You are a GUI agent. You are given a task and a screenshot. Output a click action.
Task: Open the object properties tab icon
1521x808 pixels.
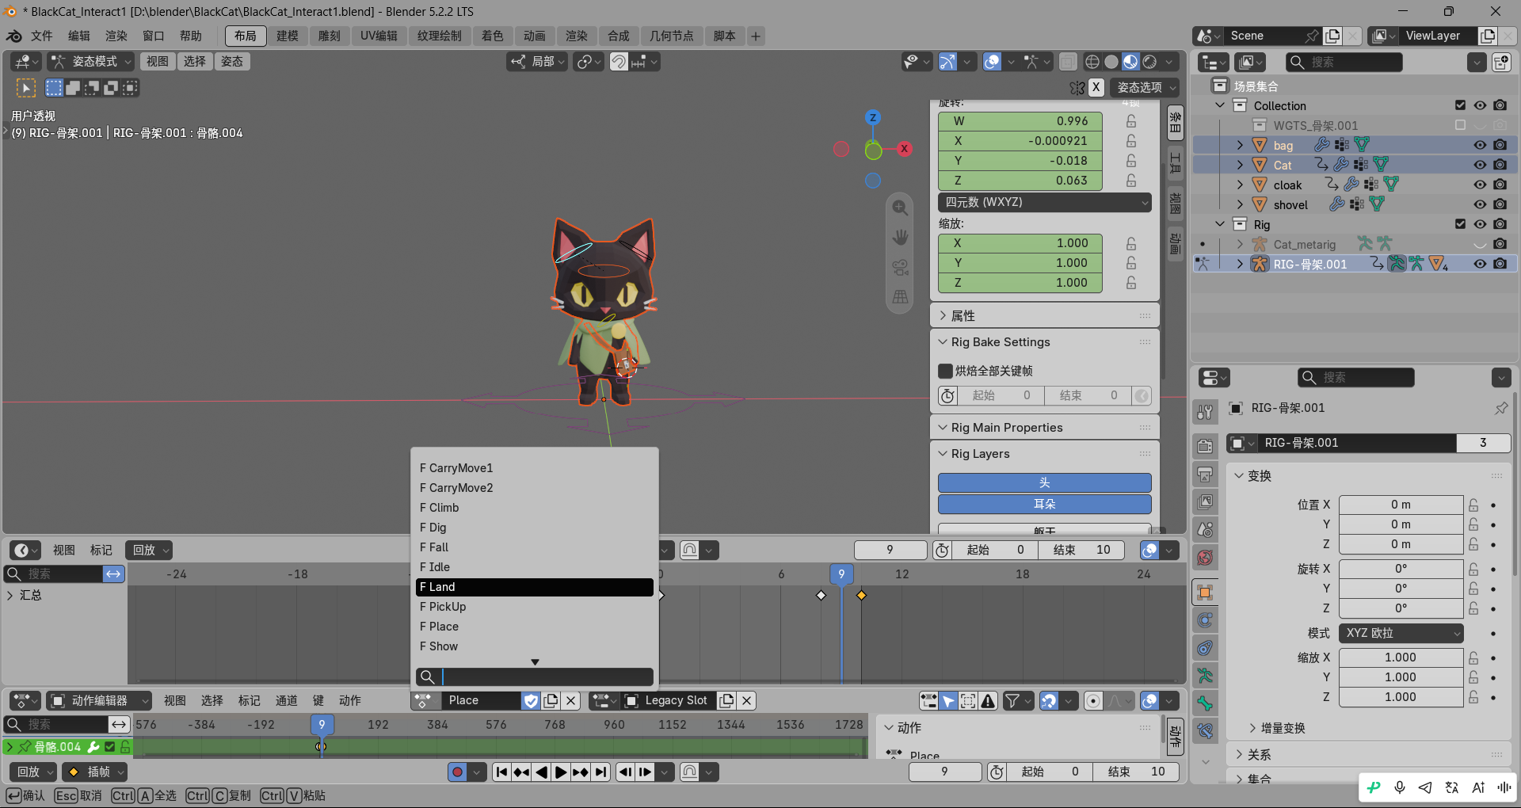pyautogui.click(x=1205, y=592)
